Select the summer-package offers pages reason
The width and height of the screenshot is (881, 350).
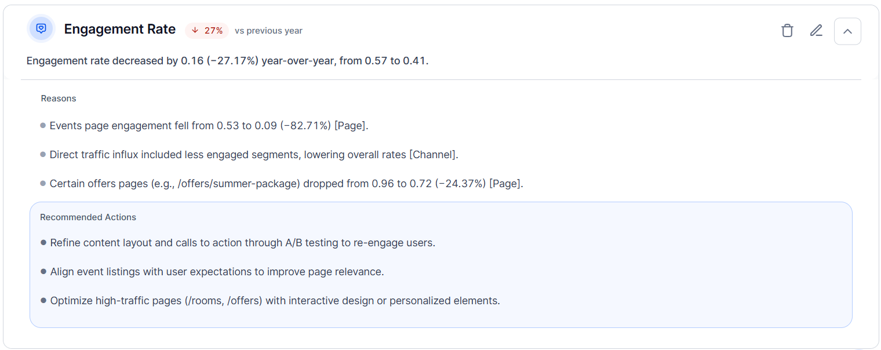click(286, 184)
